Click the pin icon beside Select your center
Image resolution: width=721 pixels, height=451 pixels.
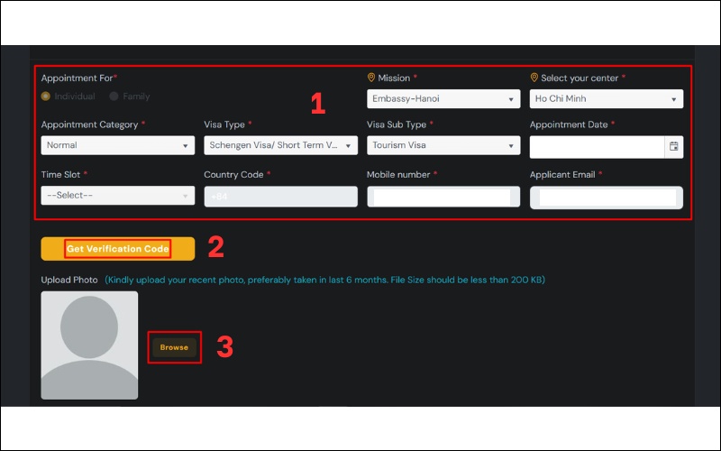click(534, 78)
